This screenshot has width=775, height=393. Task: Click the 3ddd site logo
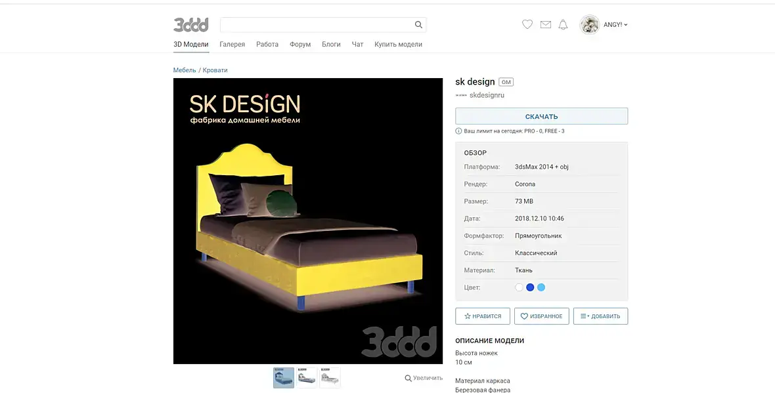[x=190, y=25]
